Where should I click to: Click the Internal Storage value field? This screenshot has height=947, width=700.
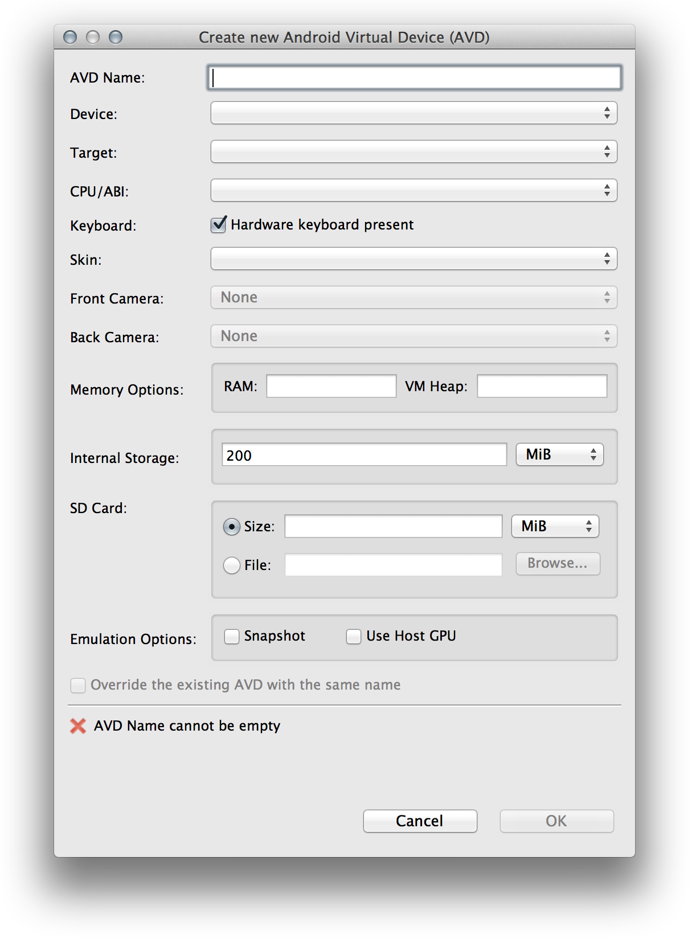[365, 455]
